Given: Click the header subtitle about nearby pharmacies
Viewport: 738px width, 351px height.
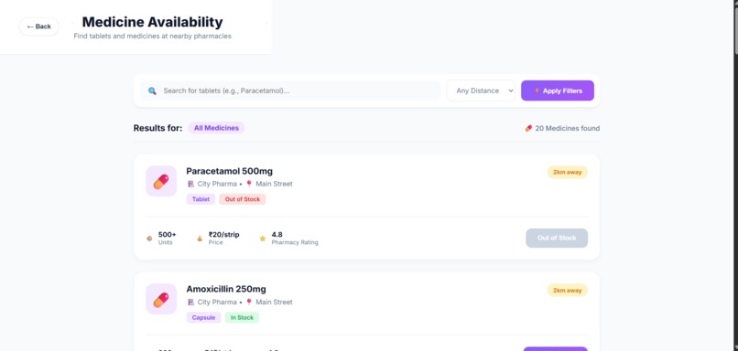Looking at the screenshot, I should click(153, 37).
